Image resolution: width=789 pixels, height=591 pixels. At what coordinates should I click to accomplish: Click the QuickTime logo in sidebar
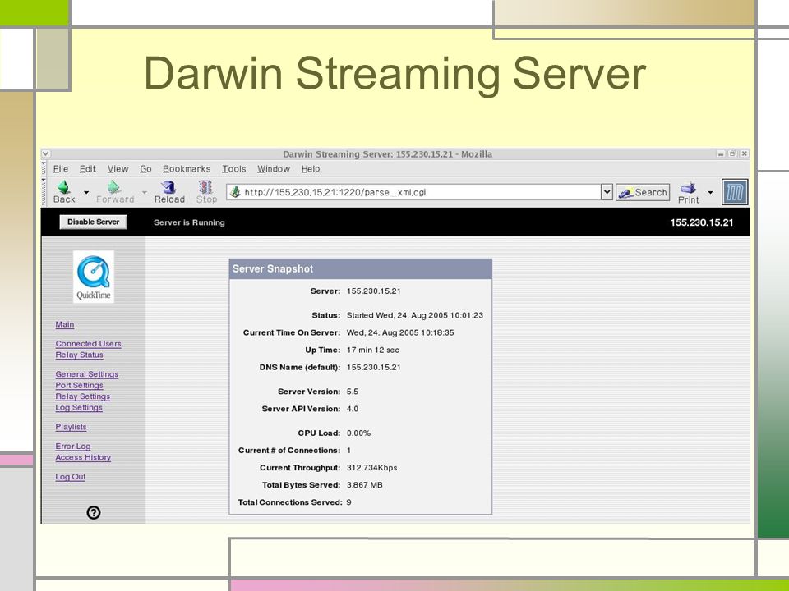(x=94, y=277)
